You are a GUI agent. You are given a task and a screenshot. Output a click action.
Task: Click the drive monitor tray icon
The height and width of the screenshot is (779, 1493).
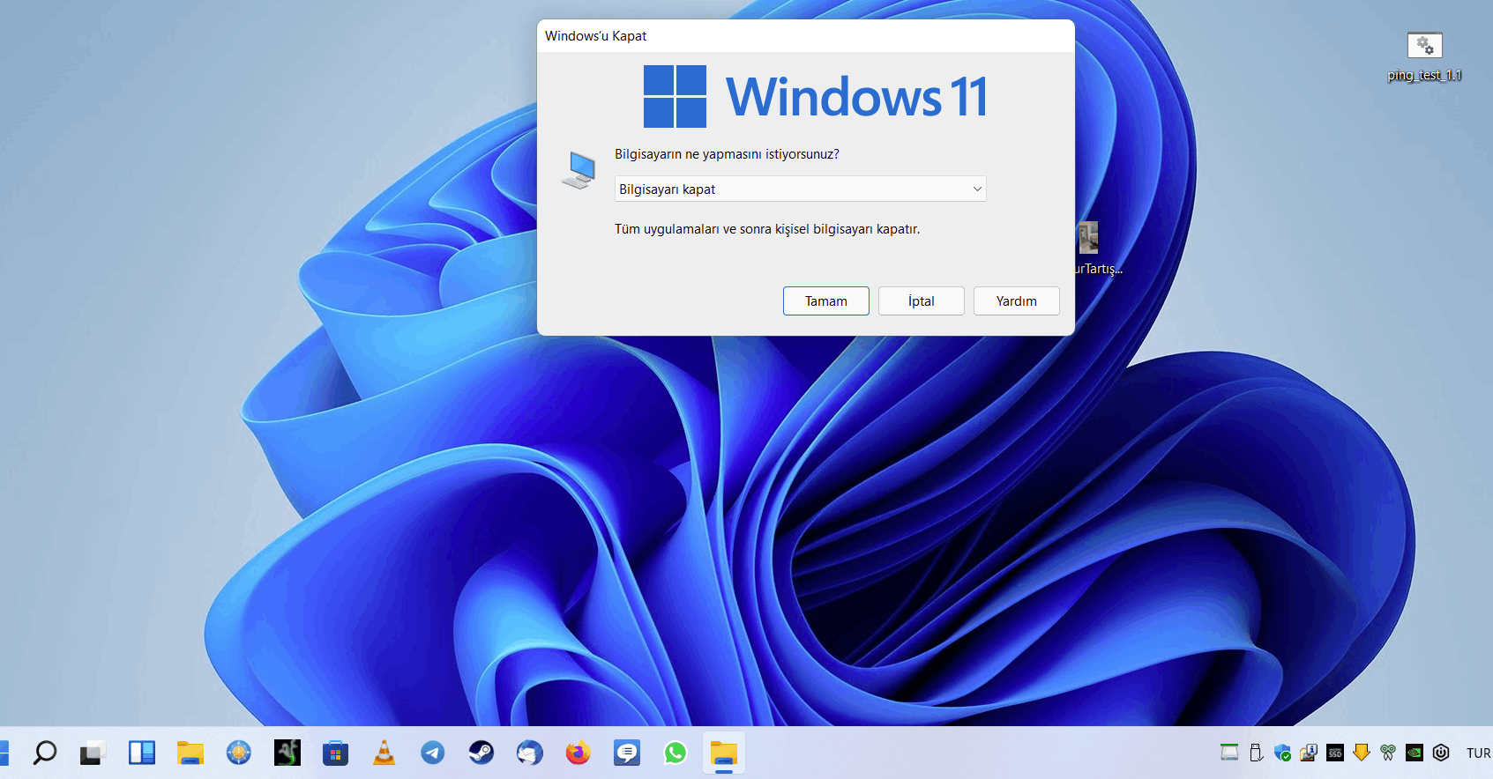tap(1229, 753)
